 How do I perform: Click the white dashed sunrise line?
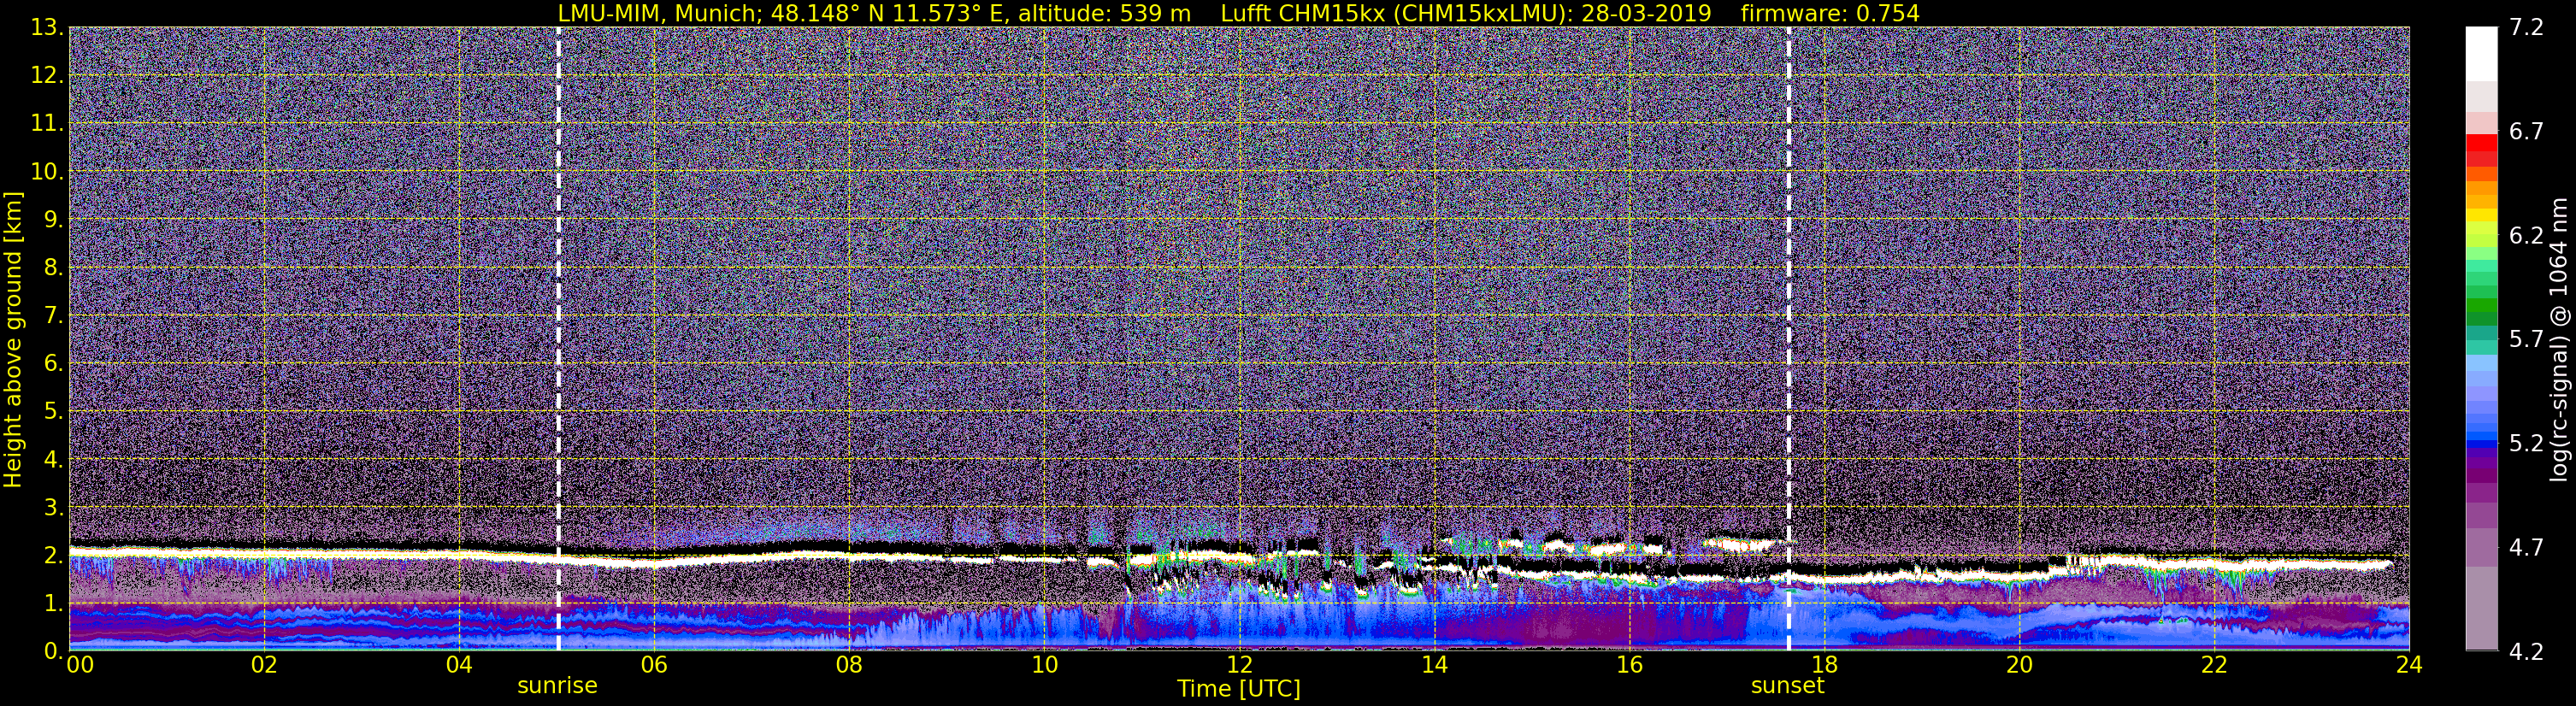pyautogui.click(x=558, y=339)
